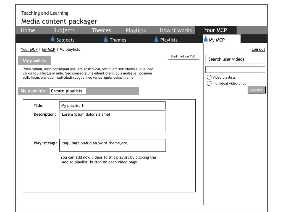Click the person icon beside Subjects sub-nav
Viewport: 283px width, 212px height.
(x=53, y=39)
